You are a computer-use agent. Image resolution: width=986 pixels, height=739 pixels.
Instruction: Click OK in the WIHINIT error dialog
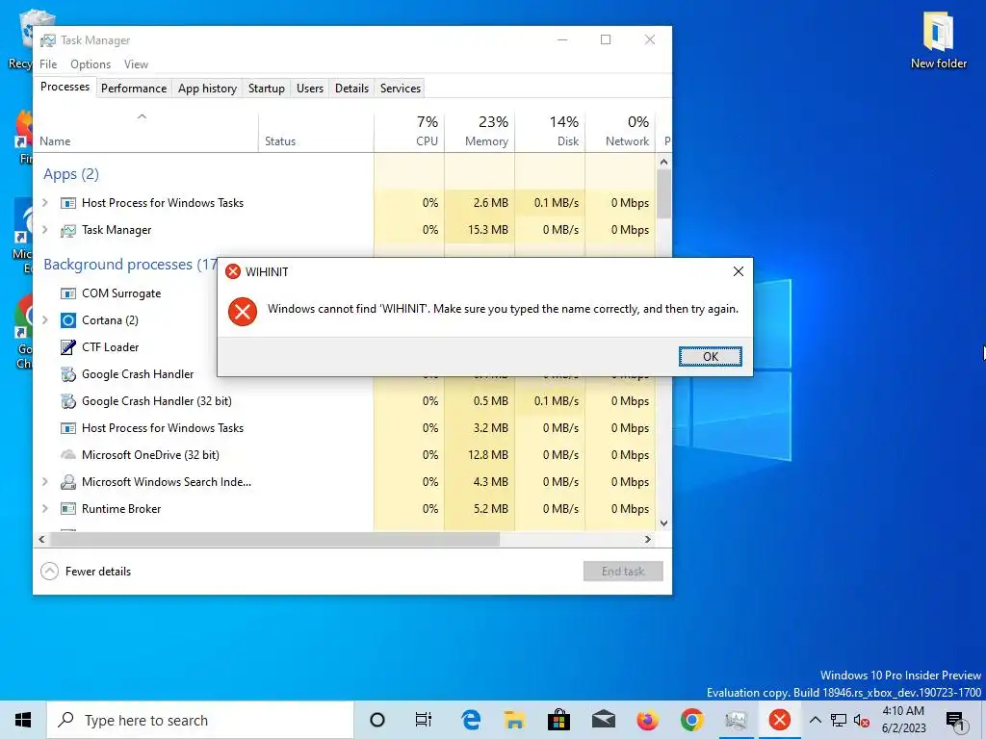click(710, 356)
